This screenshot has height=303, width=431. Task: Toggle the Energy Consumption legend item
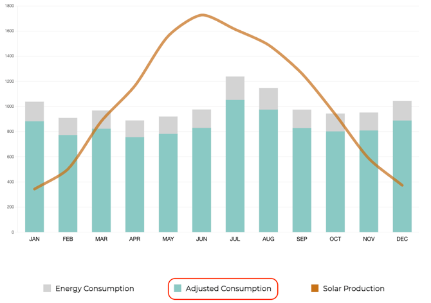(x=94, y=289)
